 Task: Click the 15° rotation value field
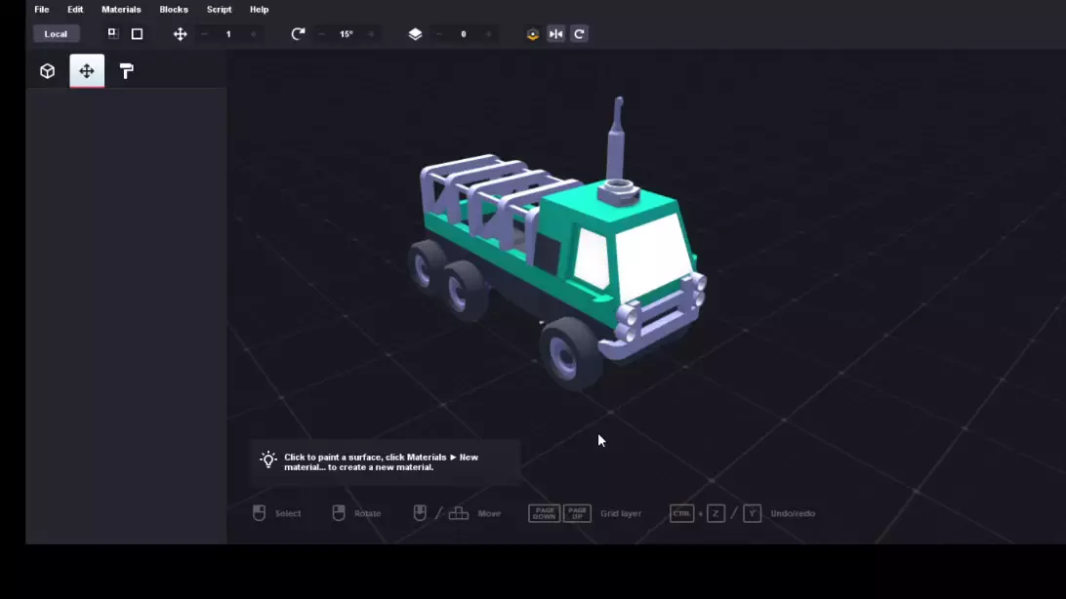coord(347,34)
